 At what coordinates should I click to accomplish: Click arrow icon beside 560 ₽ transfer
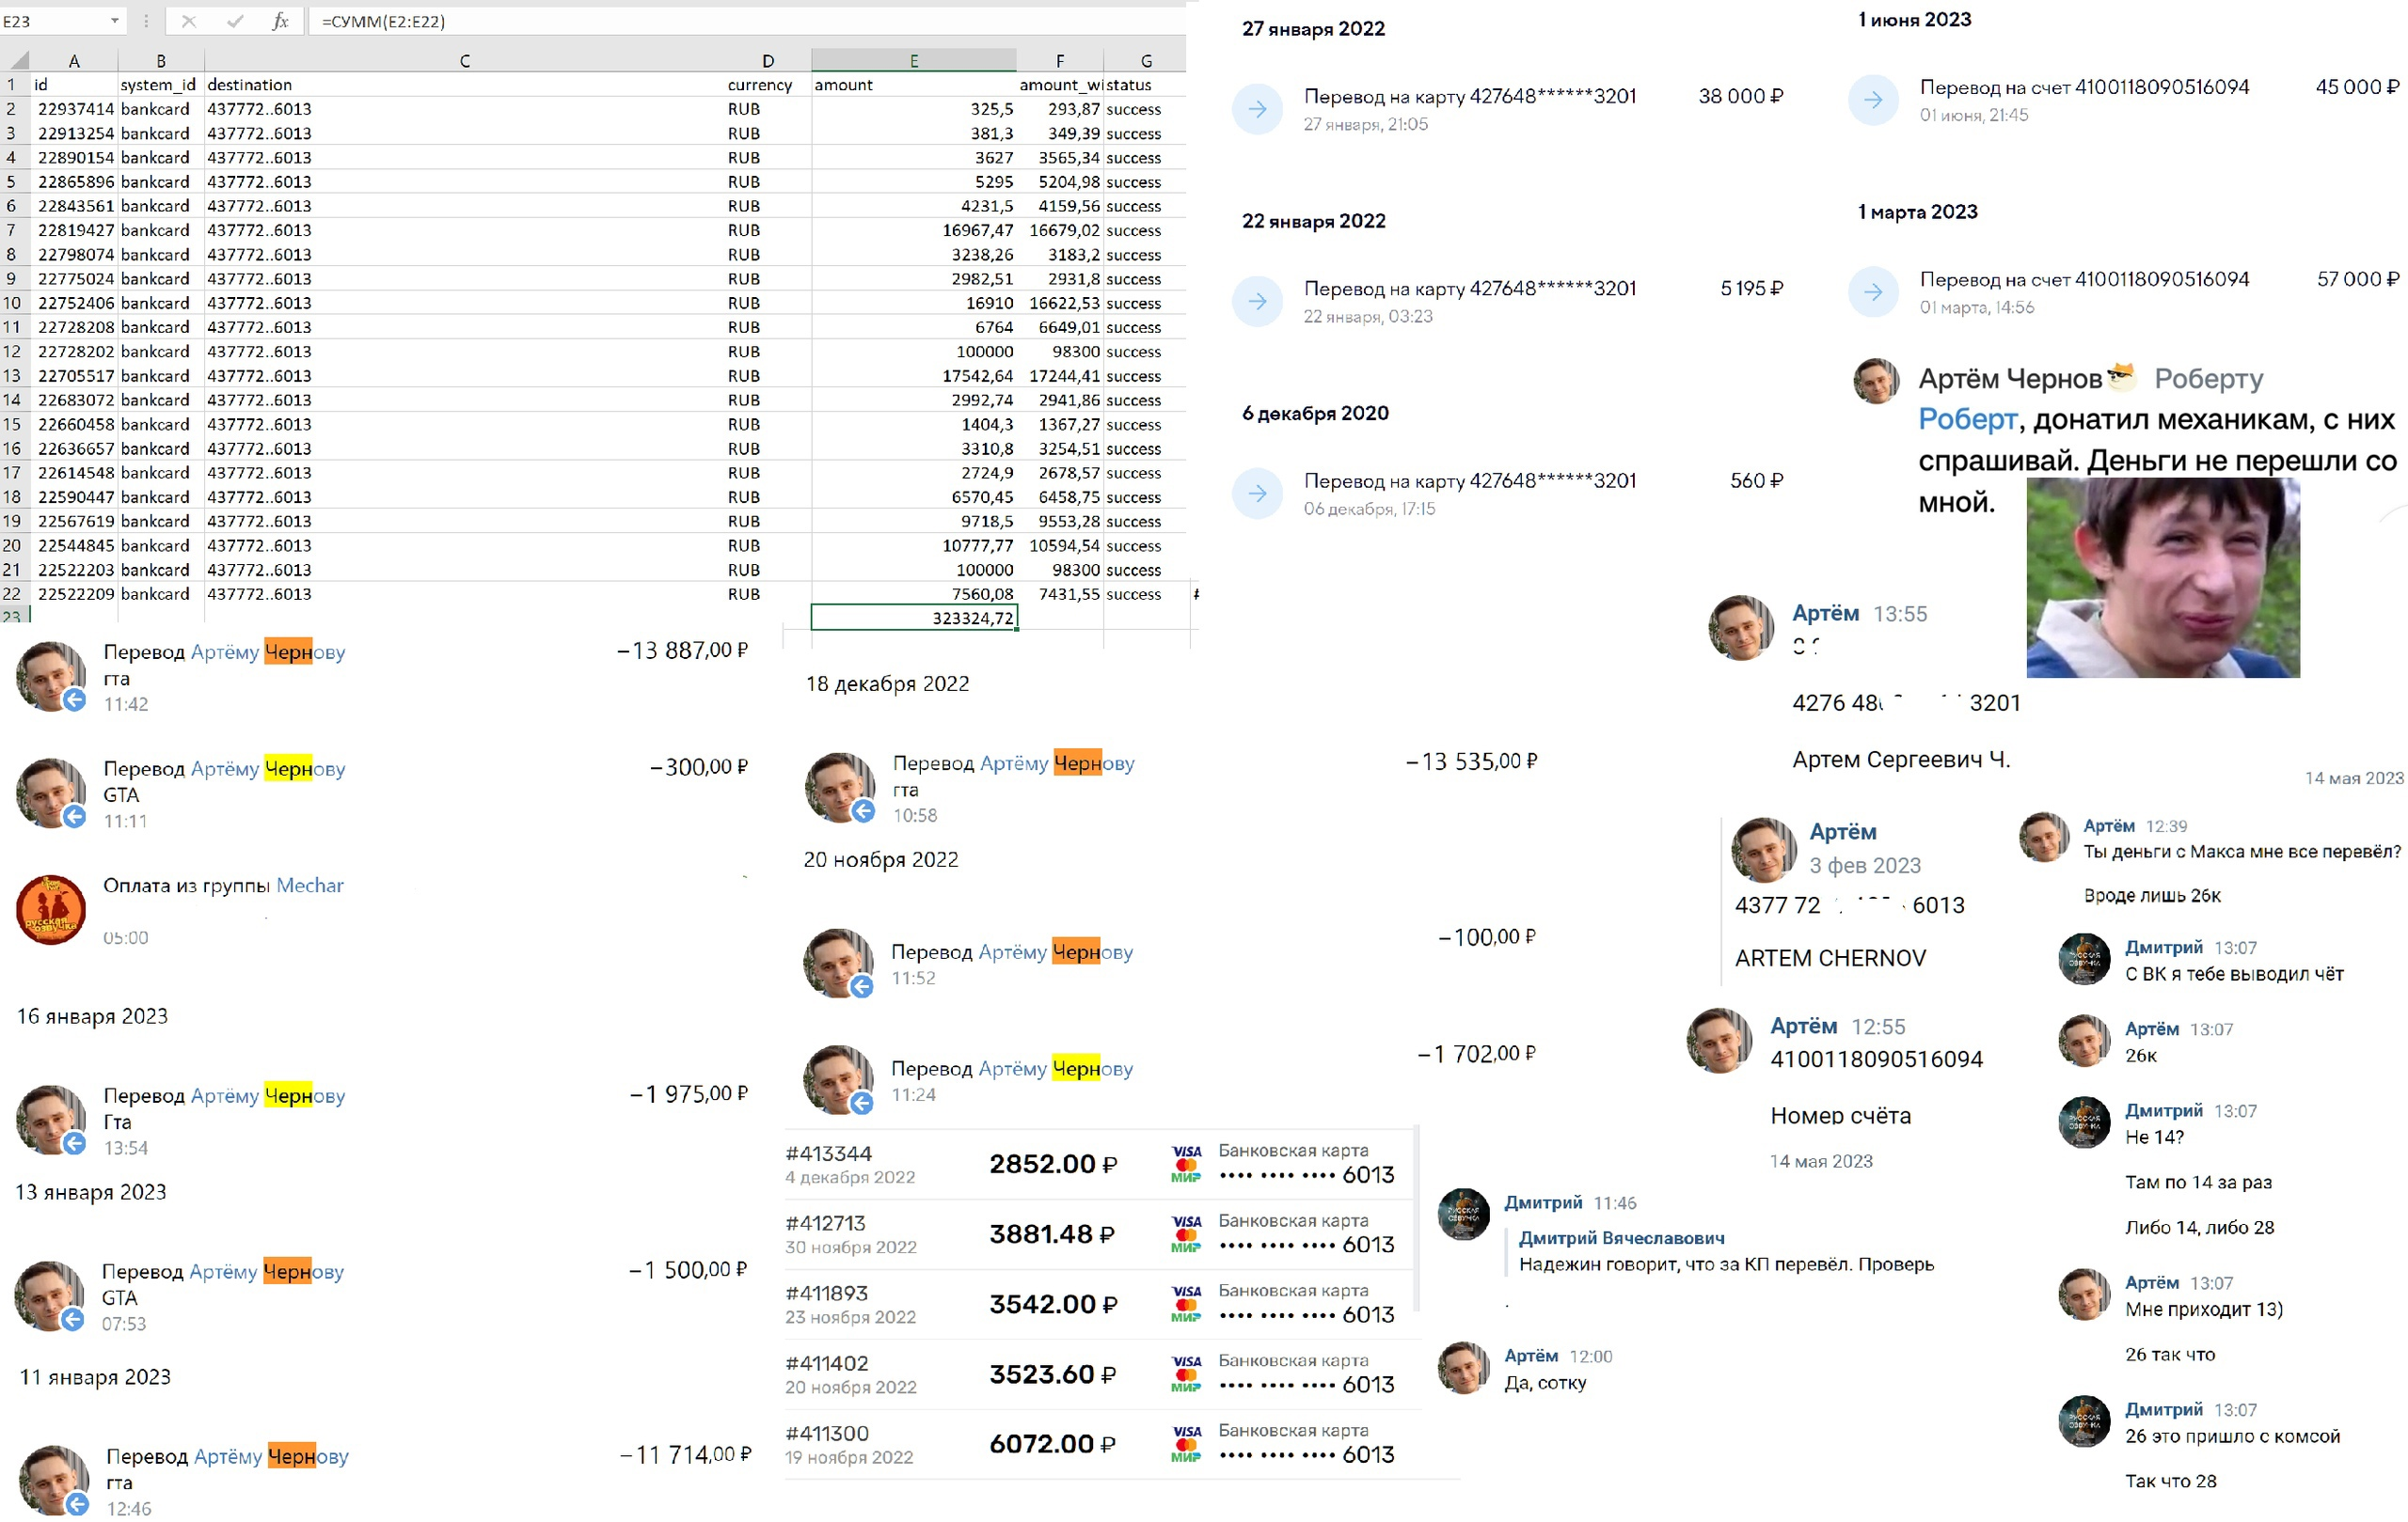point(1257,494)
